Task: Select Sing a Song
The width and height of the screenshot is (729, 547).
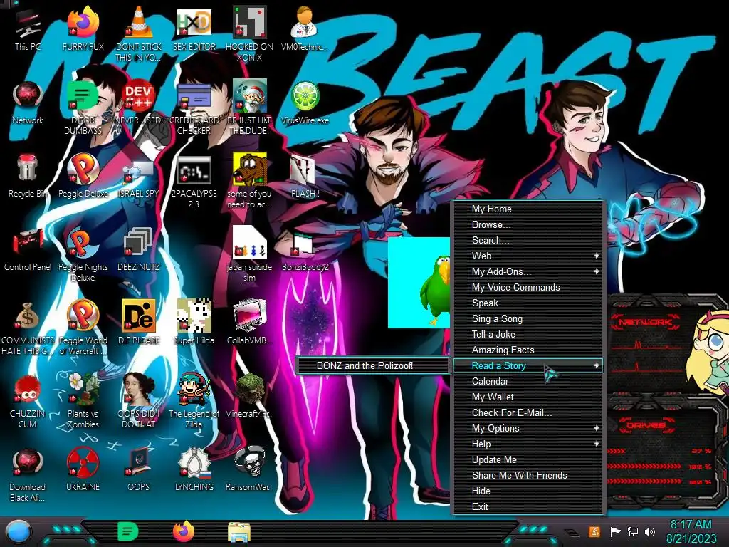Action: point(528,318)
